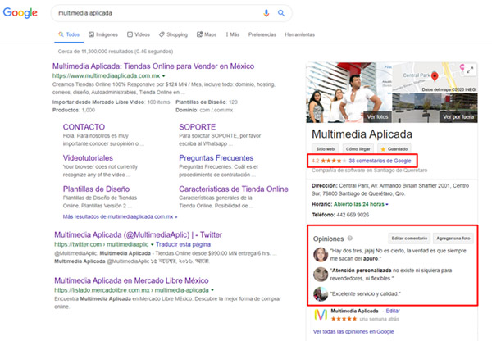492x341 pixels.
Task: Expand the Más search options menu
Action: pyautogui.click(x=231, y=35)
